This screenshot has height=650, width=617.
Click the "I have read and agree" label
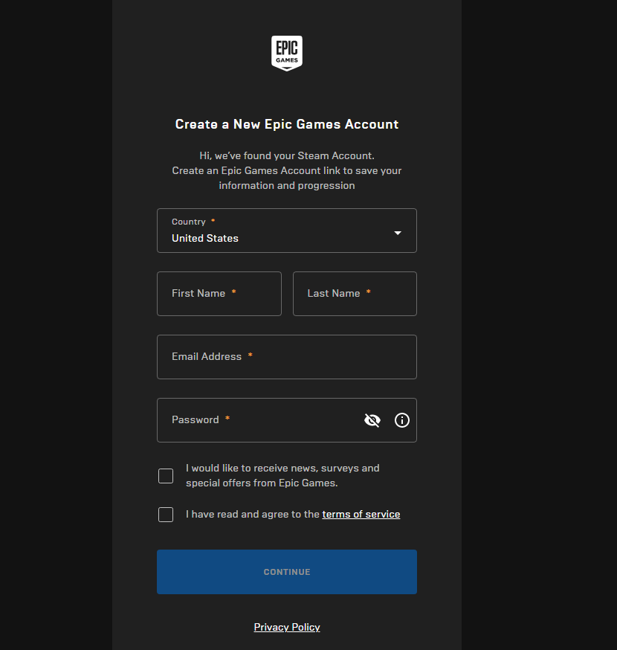(x=253, y=514)
